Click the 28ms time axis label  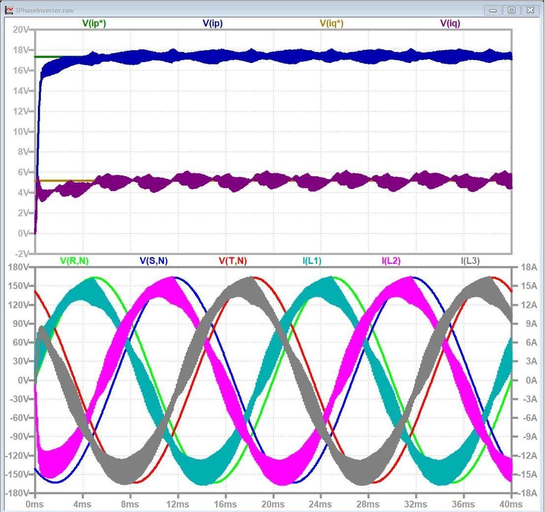point(368,504)
